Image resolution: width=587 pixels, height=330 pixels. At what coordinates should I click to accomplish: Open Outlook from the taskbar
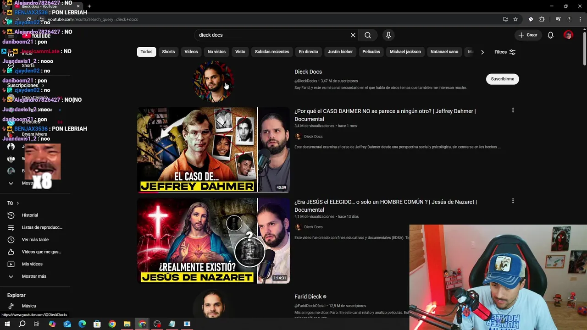67,324
